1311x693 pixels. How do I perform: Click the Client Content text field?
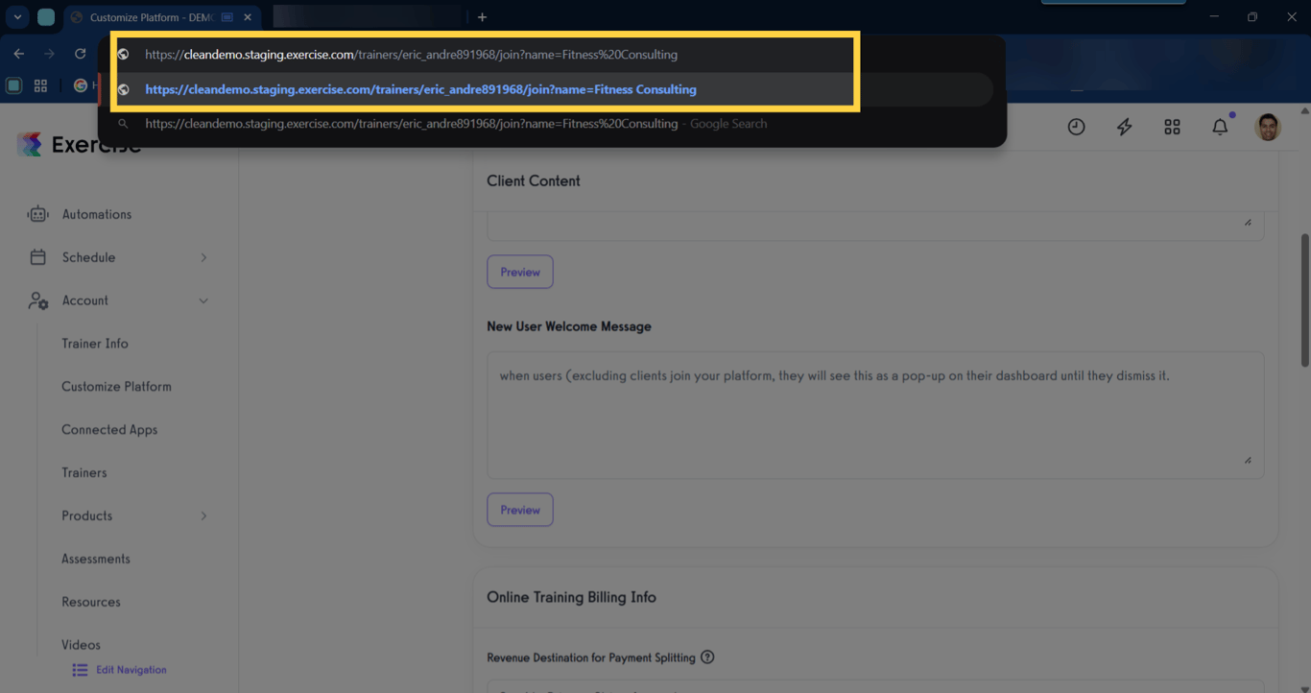[875, 225]
